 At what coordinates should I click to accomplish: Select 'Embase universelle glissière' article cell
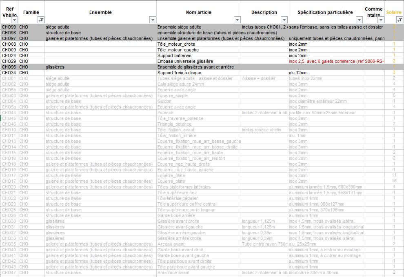click(x=199, y=61)
